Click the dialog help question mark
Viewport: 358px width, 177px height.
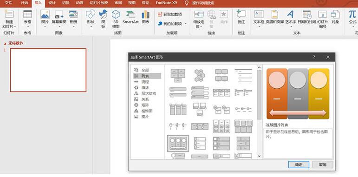click(x=314, y=57)
